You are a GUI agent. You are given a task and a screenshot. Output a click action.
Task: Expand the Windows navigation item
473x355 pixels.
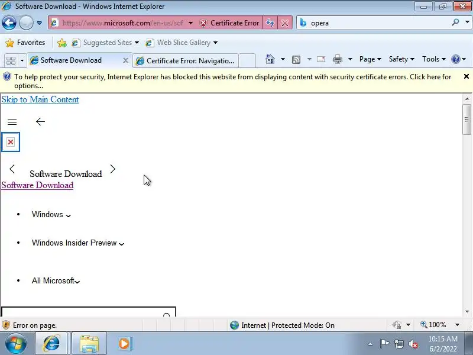coord(51,215)
